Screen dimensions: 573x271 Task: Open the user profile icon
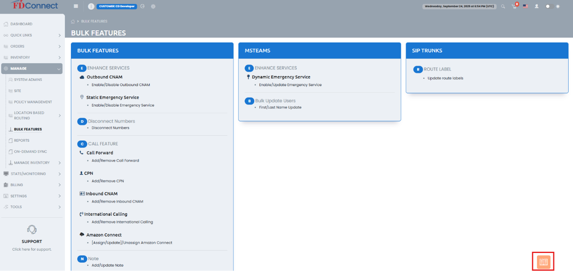click(x=537, y=6)
